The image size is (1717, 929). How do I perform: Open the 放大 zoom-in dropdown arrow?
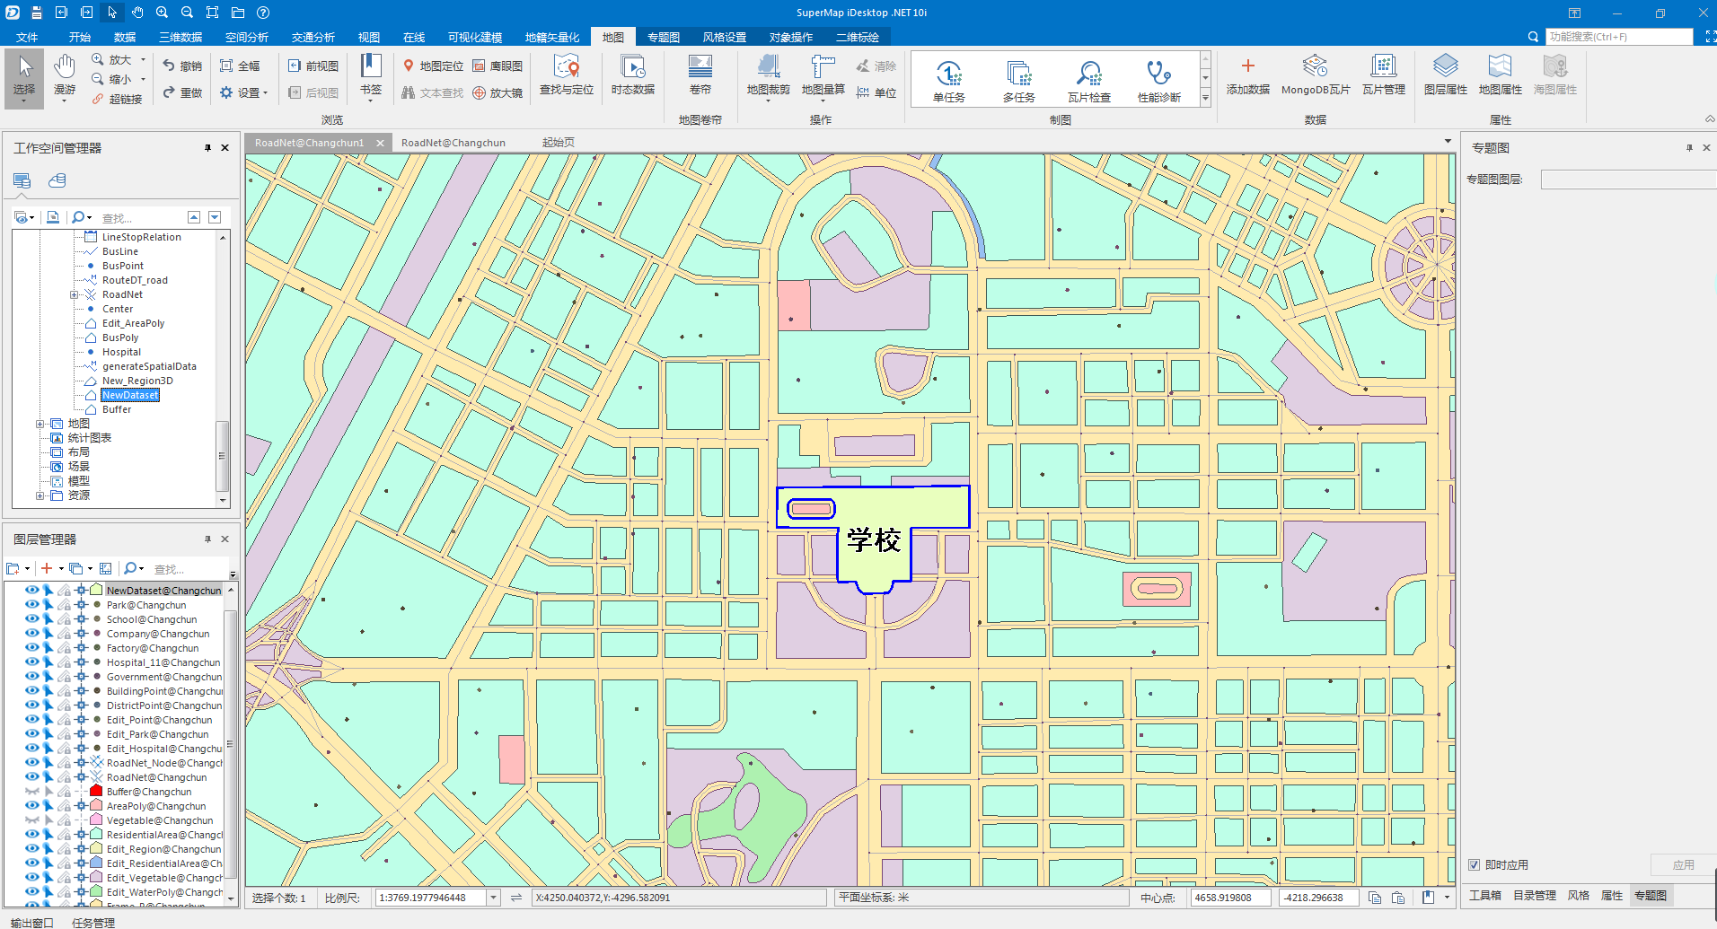click(x=143, y=59)
